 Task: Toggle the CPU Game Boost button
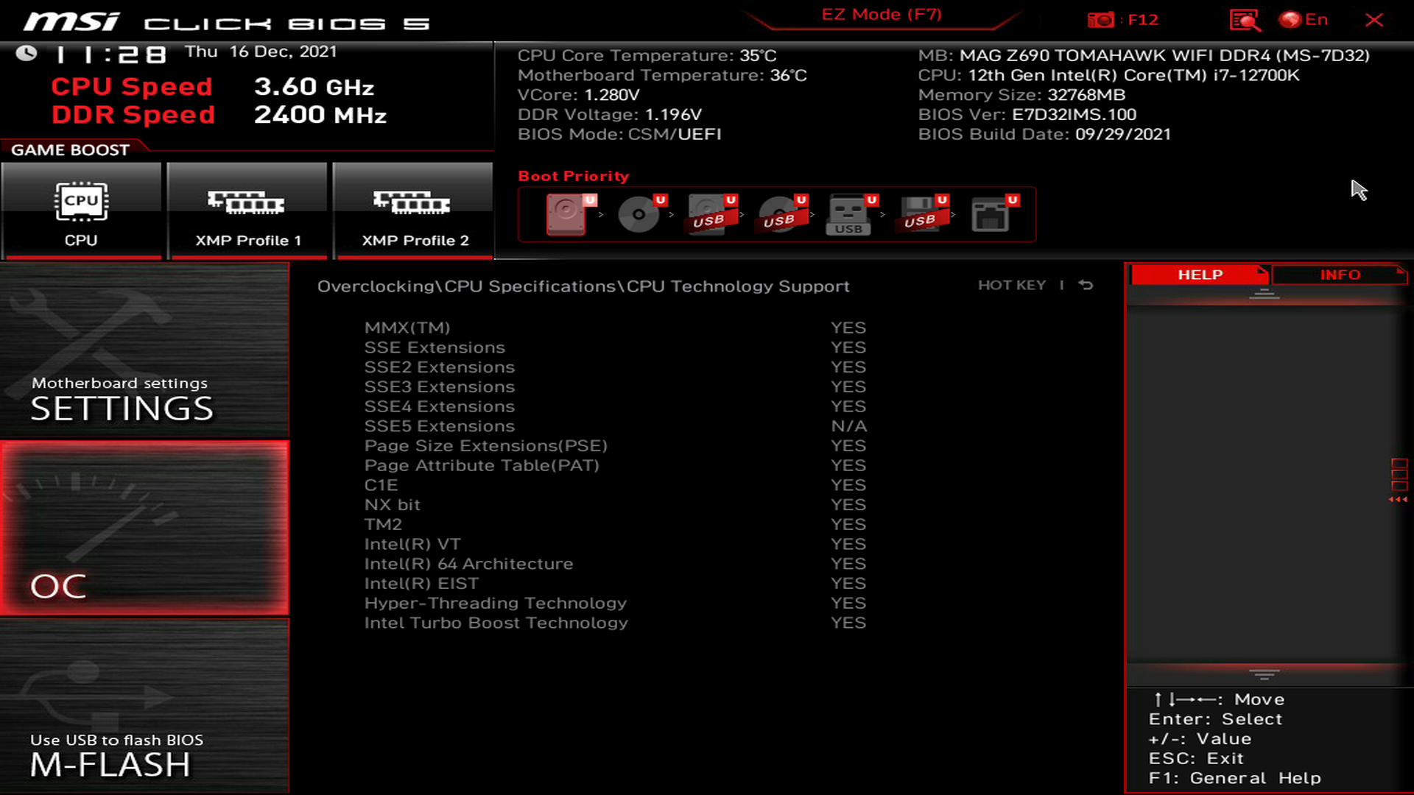point(81,211)
